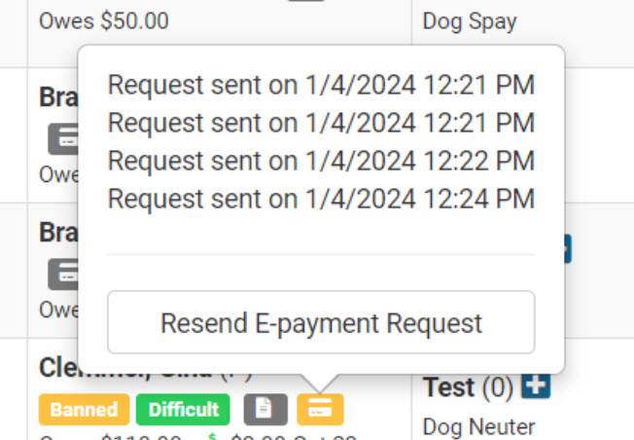Click the gray card icon in upper Bra row
Image resolution: width=634 pixels, height=440 pixels.
tap(62, 139)
